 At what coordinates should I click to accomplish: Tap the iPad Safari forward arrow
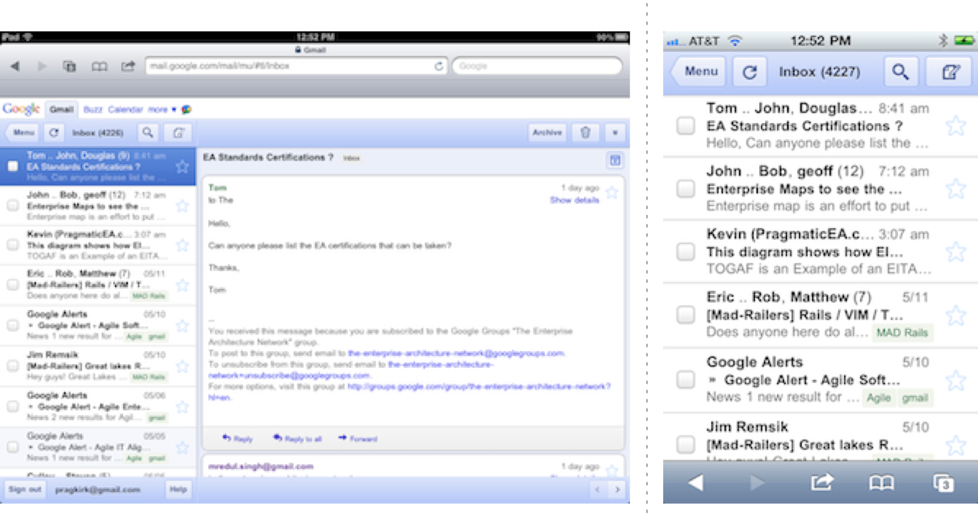pyautogui.click(x=41, y=66)
